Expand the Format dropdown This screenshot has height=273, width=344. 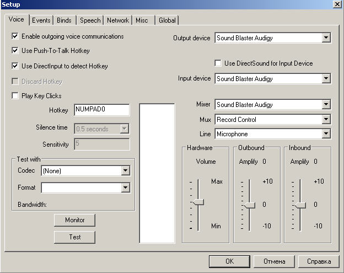pos(125,188)
